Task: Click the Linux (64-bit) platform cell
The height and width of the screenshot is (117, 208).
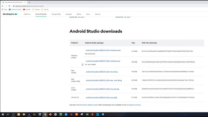Action: point(74,89)
